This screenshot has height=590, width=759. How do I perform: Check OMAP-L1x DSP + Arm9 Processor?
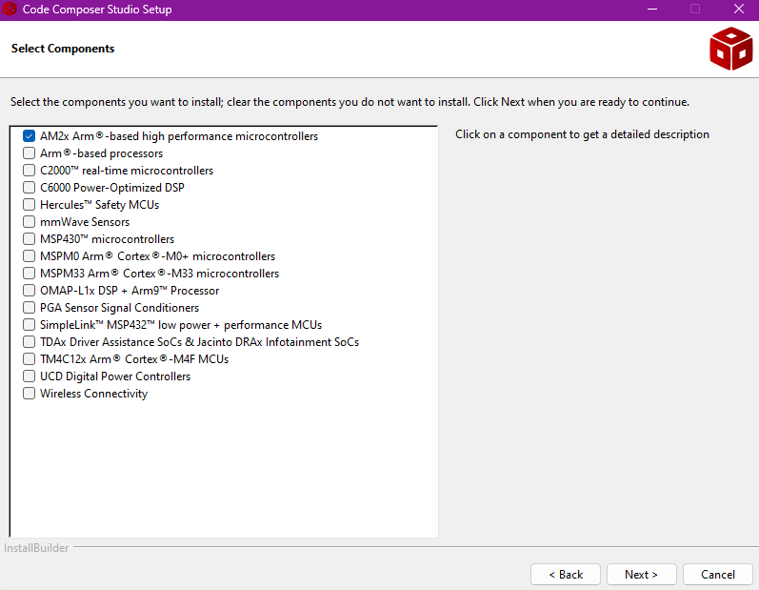click(29, 291)
